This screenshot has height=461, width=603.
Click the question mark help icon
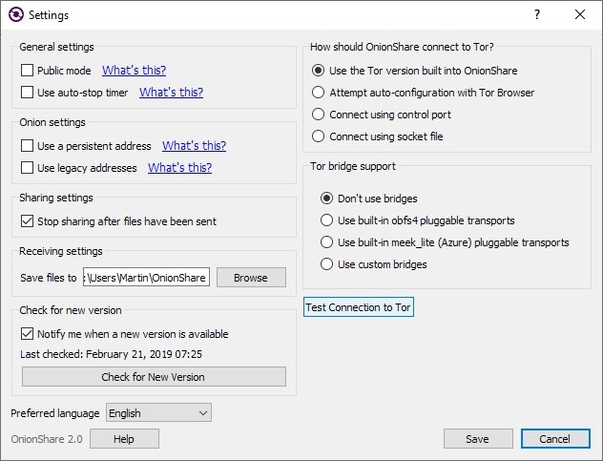(x=537, y=14)
